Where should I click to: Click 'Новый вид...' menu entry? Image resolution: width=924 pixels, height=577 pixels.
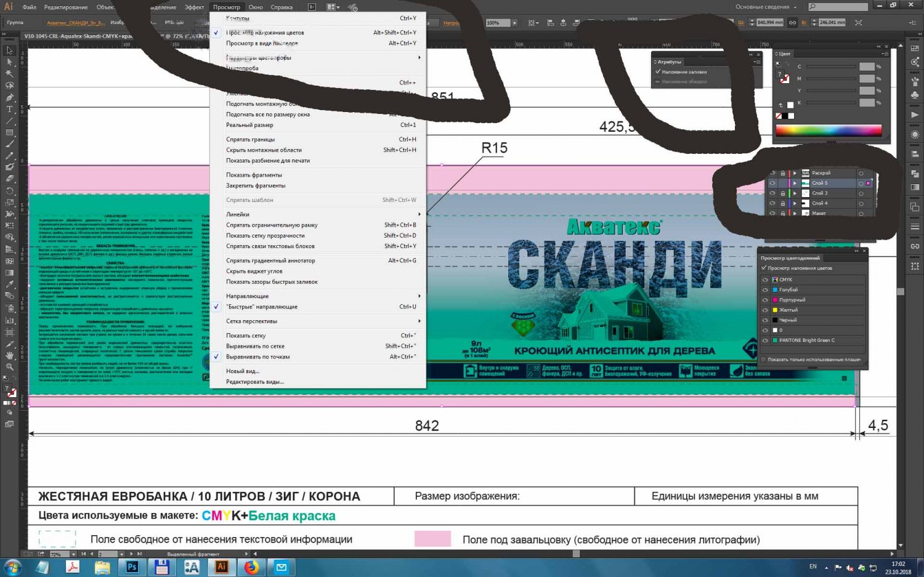point(317,371)
